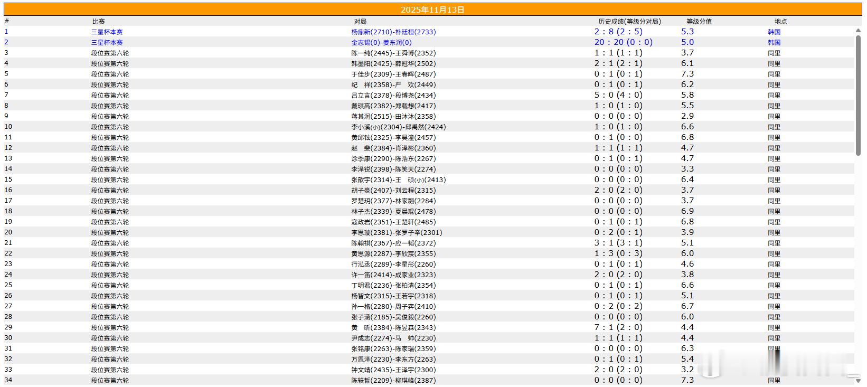Click the date header 2025年11月13日
867x387 pixels.
coord(432,10)
